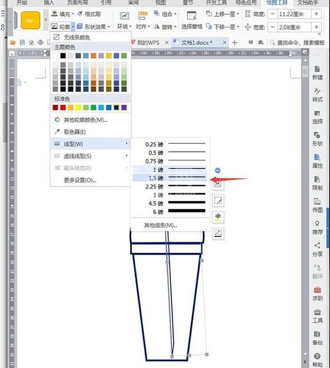Click the 轮廓 outline pen icon
The image size is (330, 368).
click(55, 26)
